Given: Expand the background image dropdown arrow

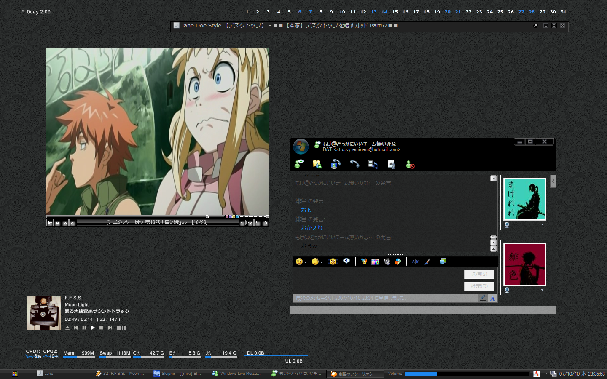Looking at the screenshot, I should coord(449,262).
